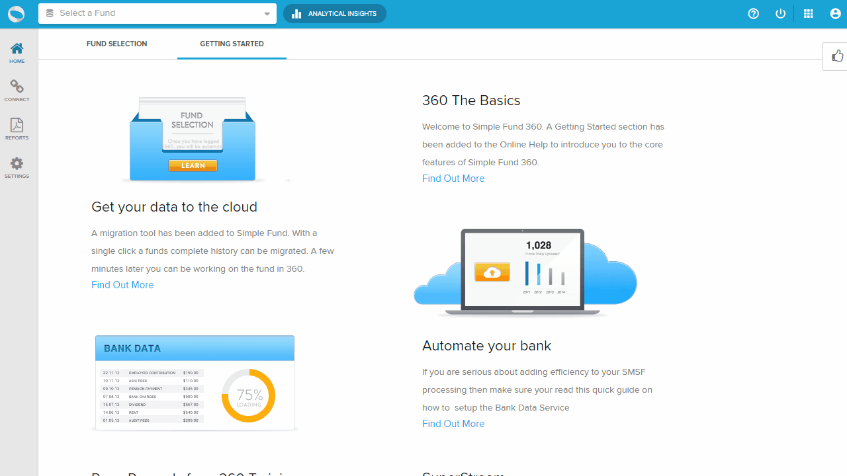The height and width of the screenshot is (476, 847).
Task: Click the Simple Fund 360 logo icon
Action: [16, 14]
